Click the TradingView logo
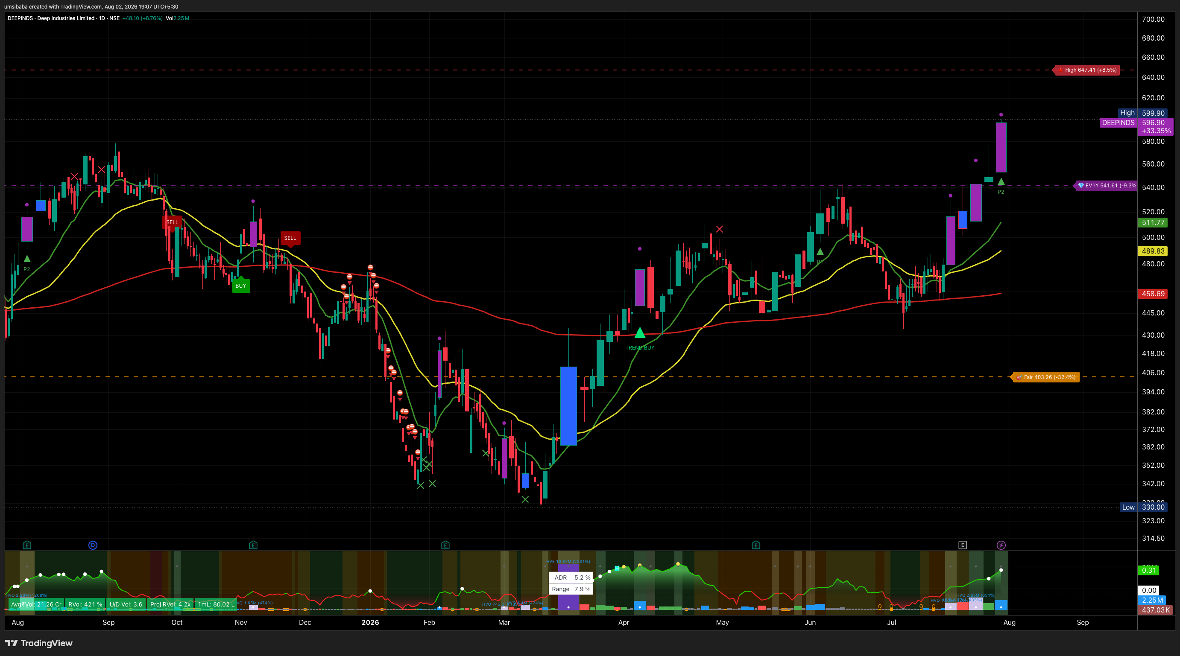This screenshot has width=1180, height=656. tap(39, 643)
